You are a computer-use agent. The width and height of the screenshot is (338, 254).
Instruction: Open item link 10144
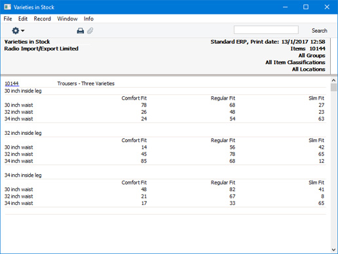(x=12, y=83)
